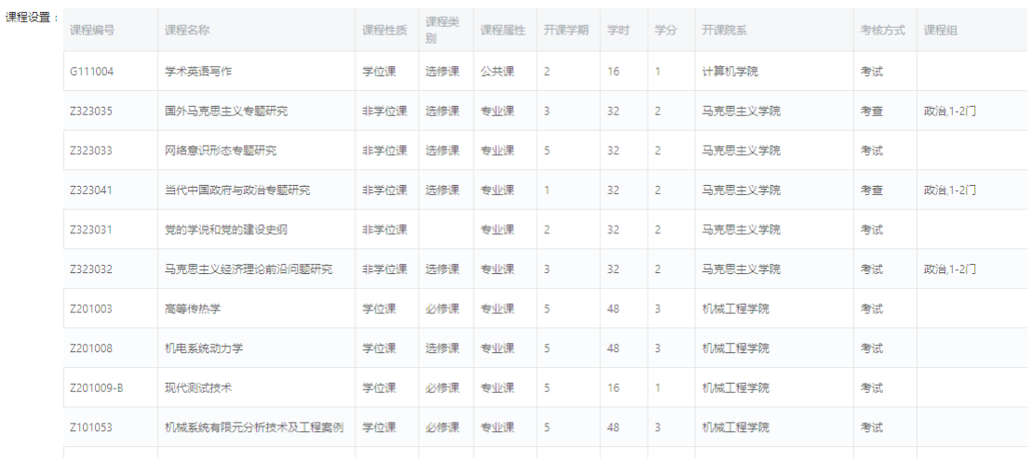Click 考试 in the Z323033 row
1031x459 pixels.
(872, 151)
